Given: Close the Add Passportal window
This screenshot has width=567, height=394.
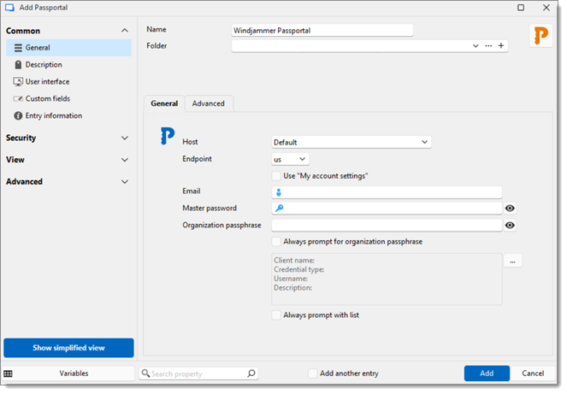Looking at the screenshot, I should (546, 8).
